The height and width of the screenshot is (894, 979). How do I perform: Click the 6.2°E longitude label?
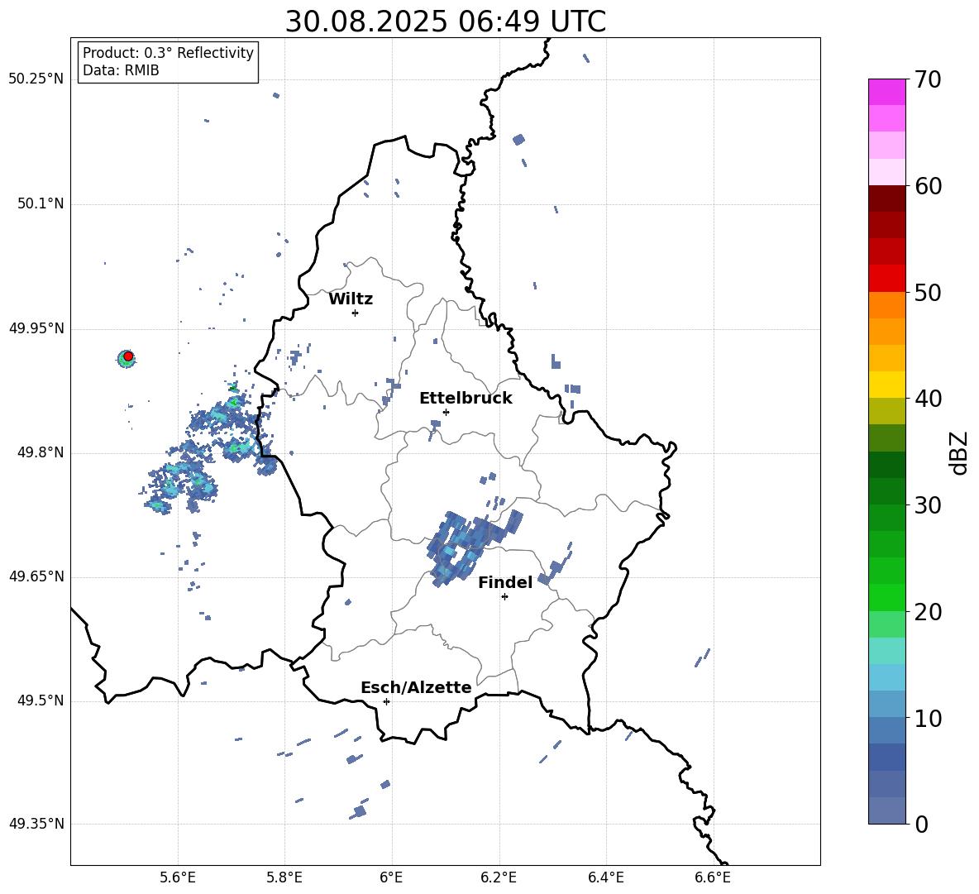[499, 877]
